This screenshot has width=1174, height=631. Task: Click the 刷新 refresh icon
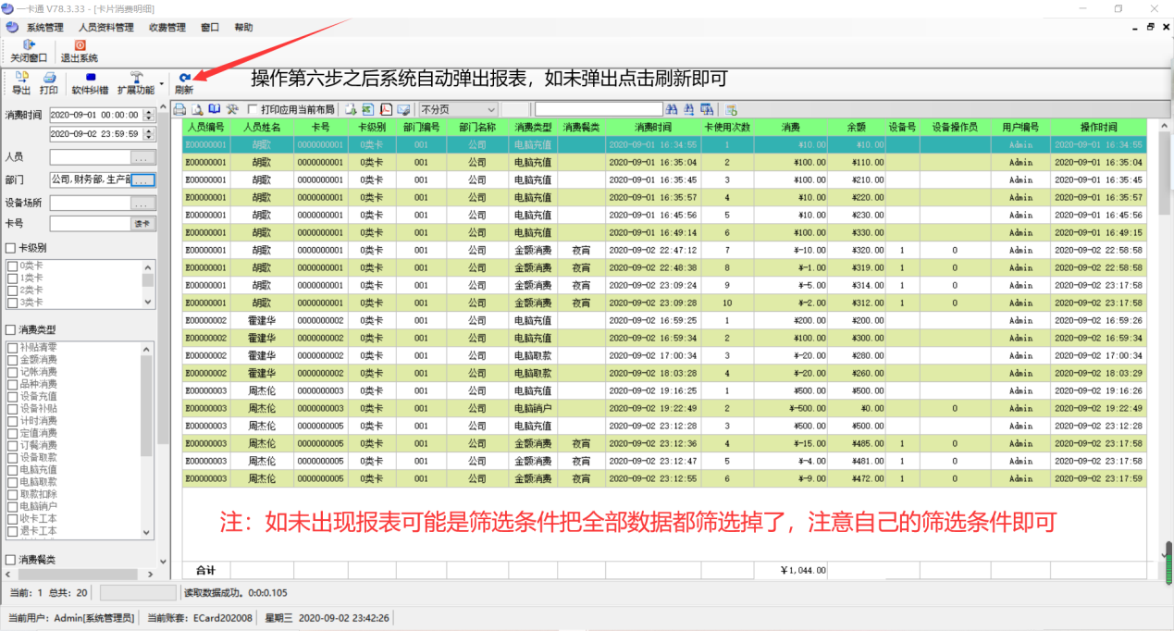pyautogui.click(x=184, y=79)
